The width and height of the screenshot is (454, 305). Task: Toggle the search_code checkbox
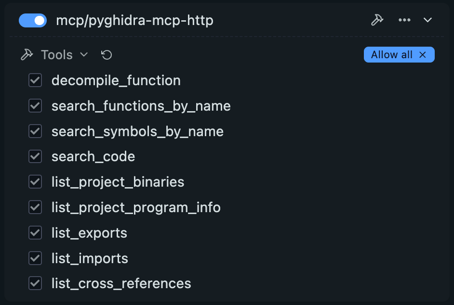click(x=35, y=156)
